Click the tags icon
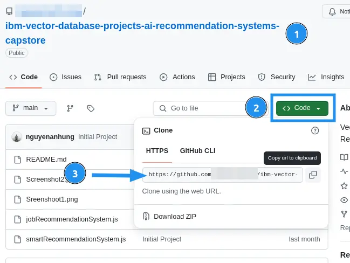The width and height of the screenshot is (350, 263). 91,108
